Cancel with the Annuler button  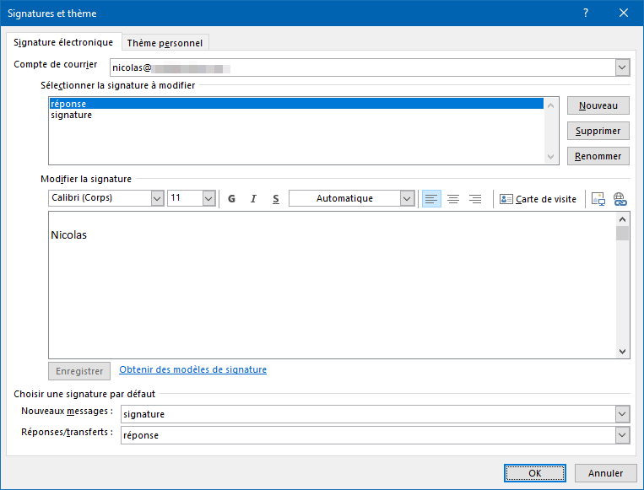click(605, 473)
